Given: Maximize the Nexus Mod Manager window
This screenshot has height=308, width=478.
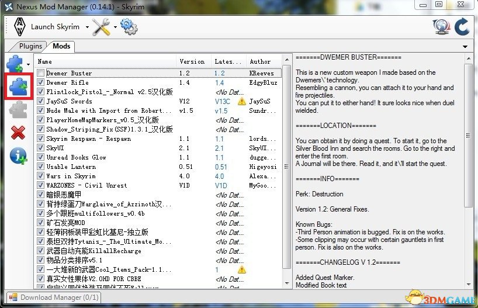Looking at the screenshot, I should [x=439, y=5].
